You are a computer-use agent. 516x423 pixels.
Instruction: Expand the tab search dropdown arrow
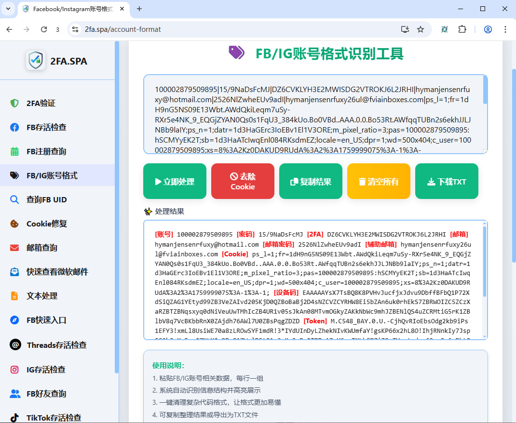point(8,9)
